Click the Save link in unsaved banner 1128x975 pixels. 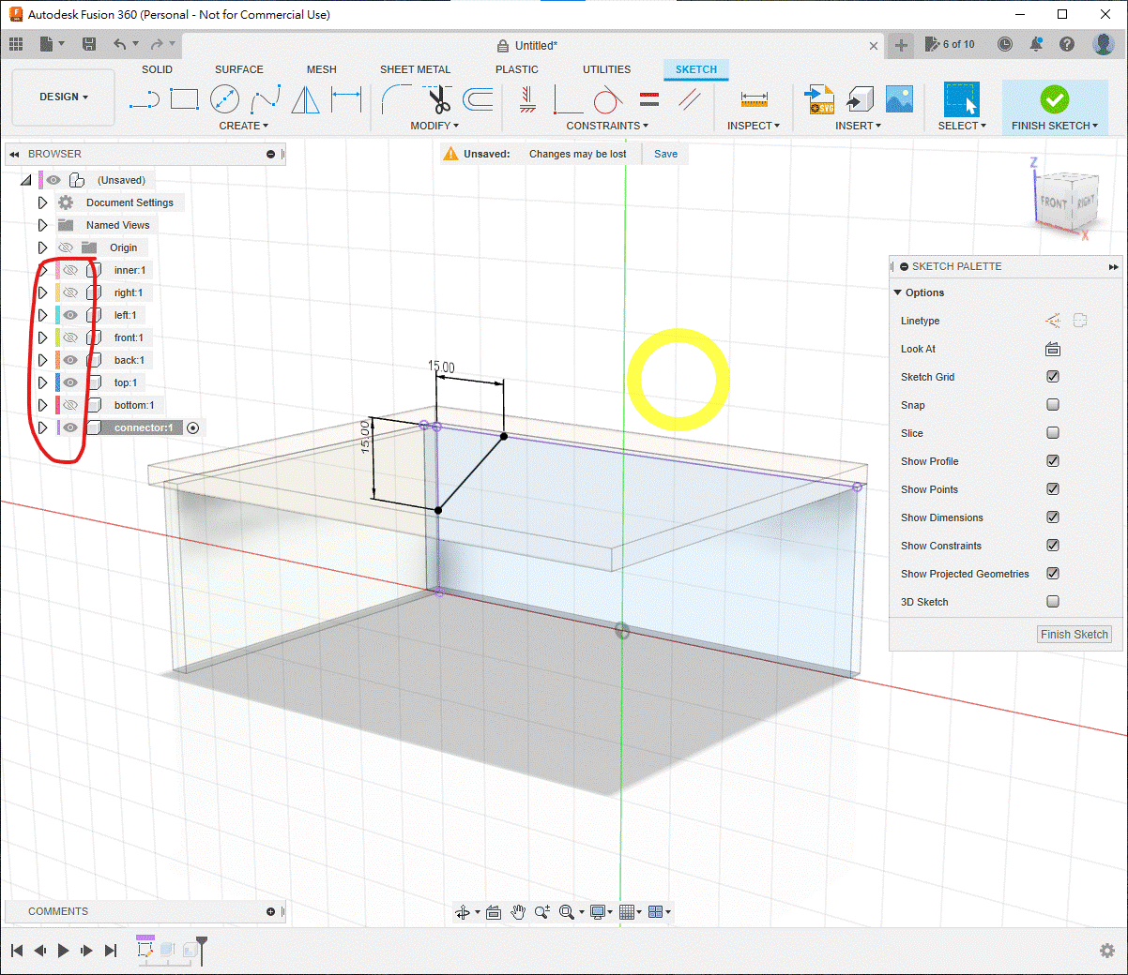click(x=665, y=154)
